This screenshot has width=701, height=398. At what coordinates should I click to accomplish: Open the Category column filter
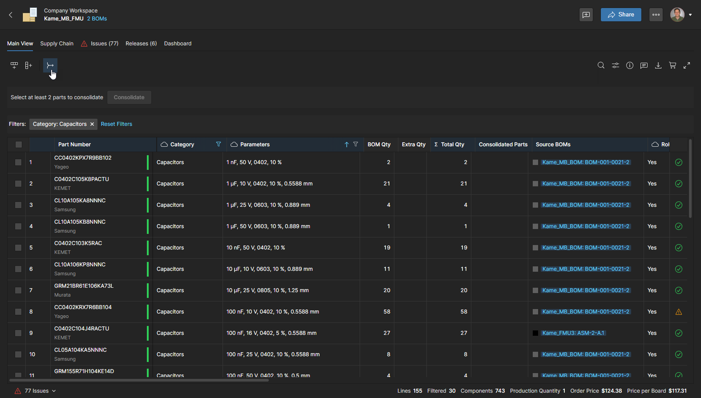point(219,144)
